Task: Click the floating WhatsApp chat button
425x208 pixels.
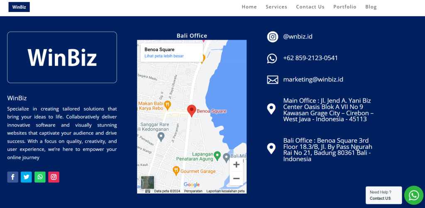Action: coord(413,195)
